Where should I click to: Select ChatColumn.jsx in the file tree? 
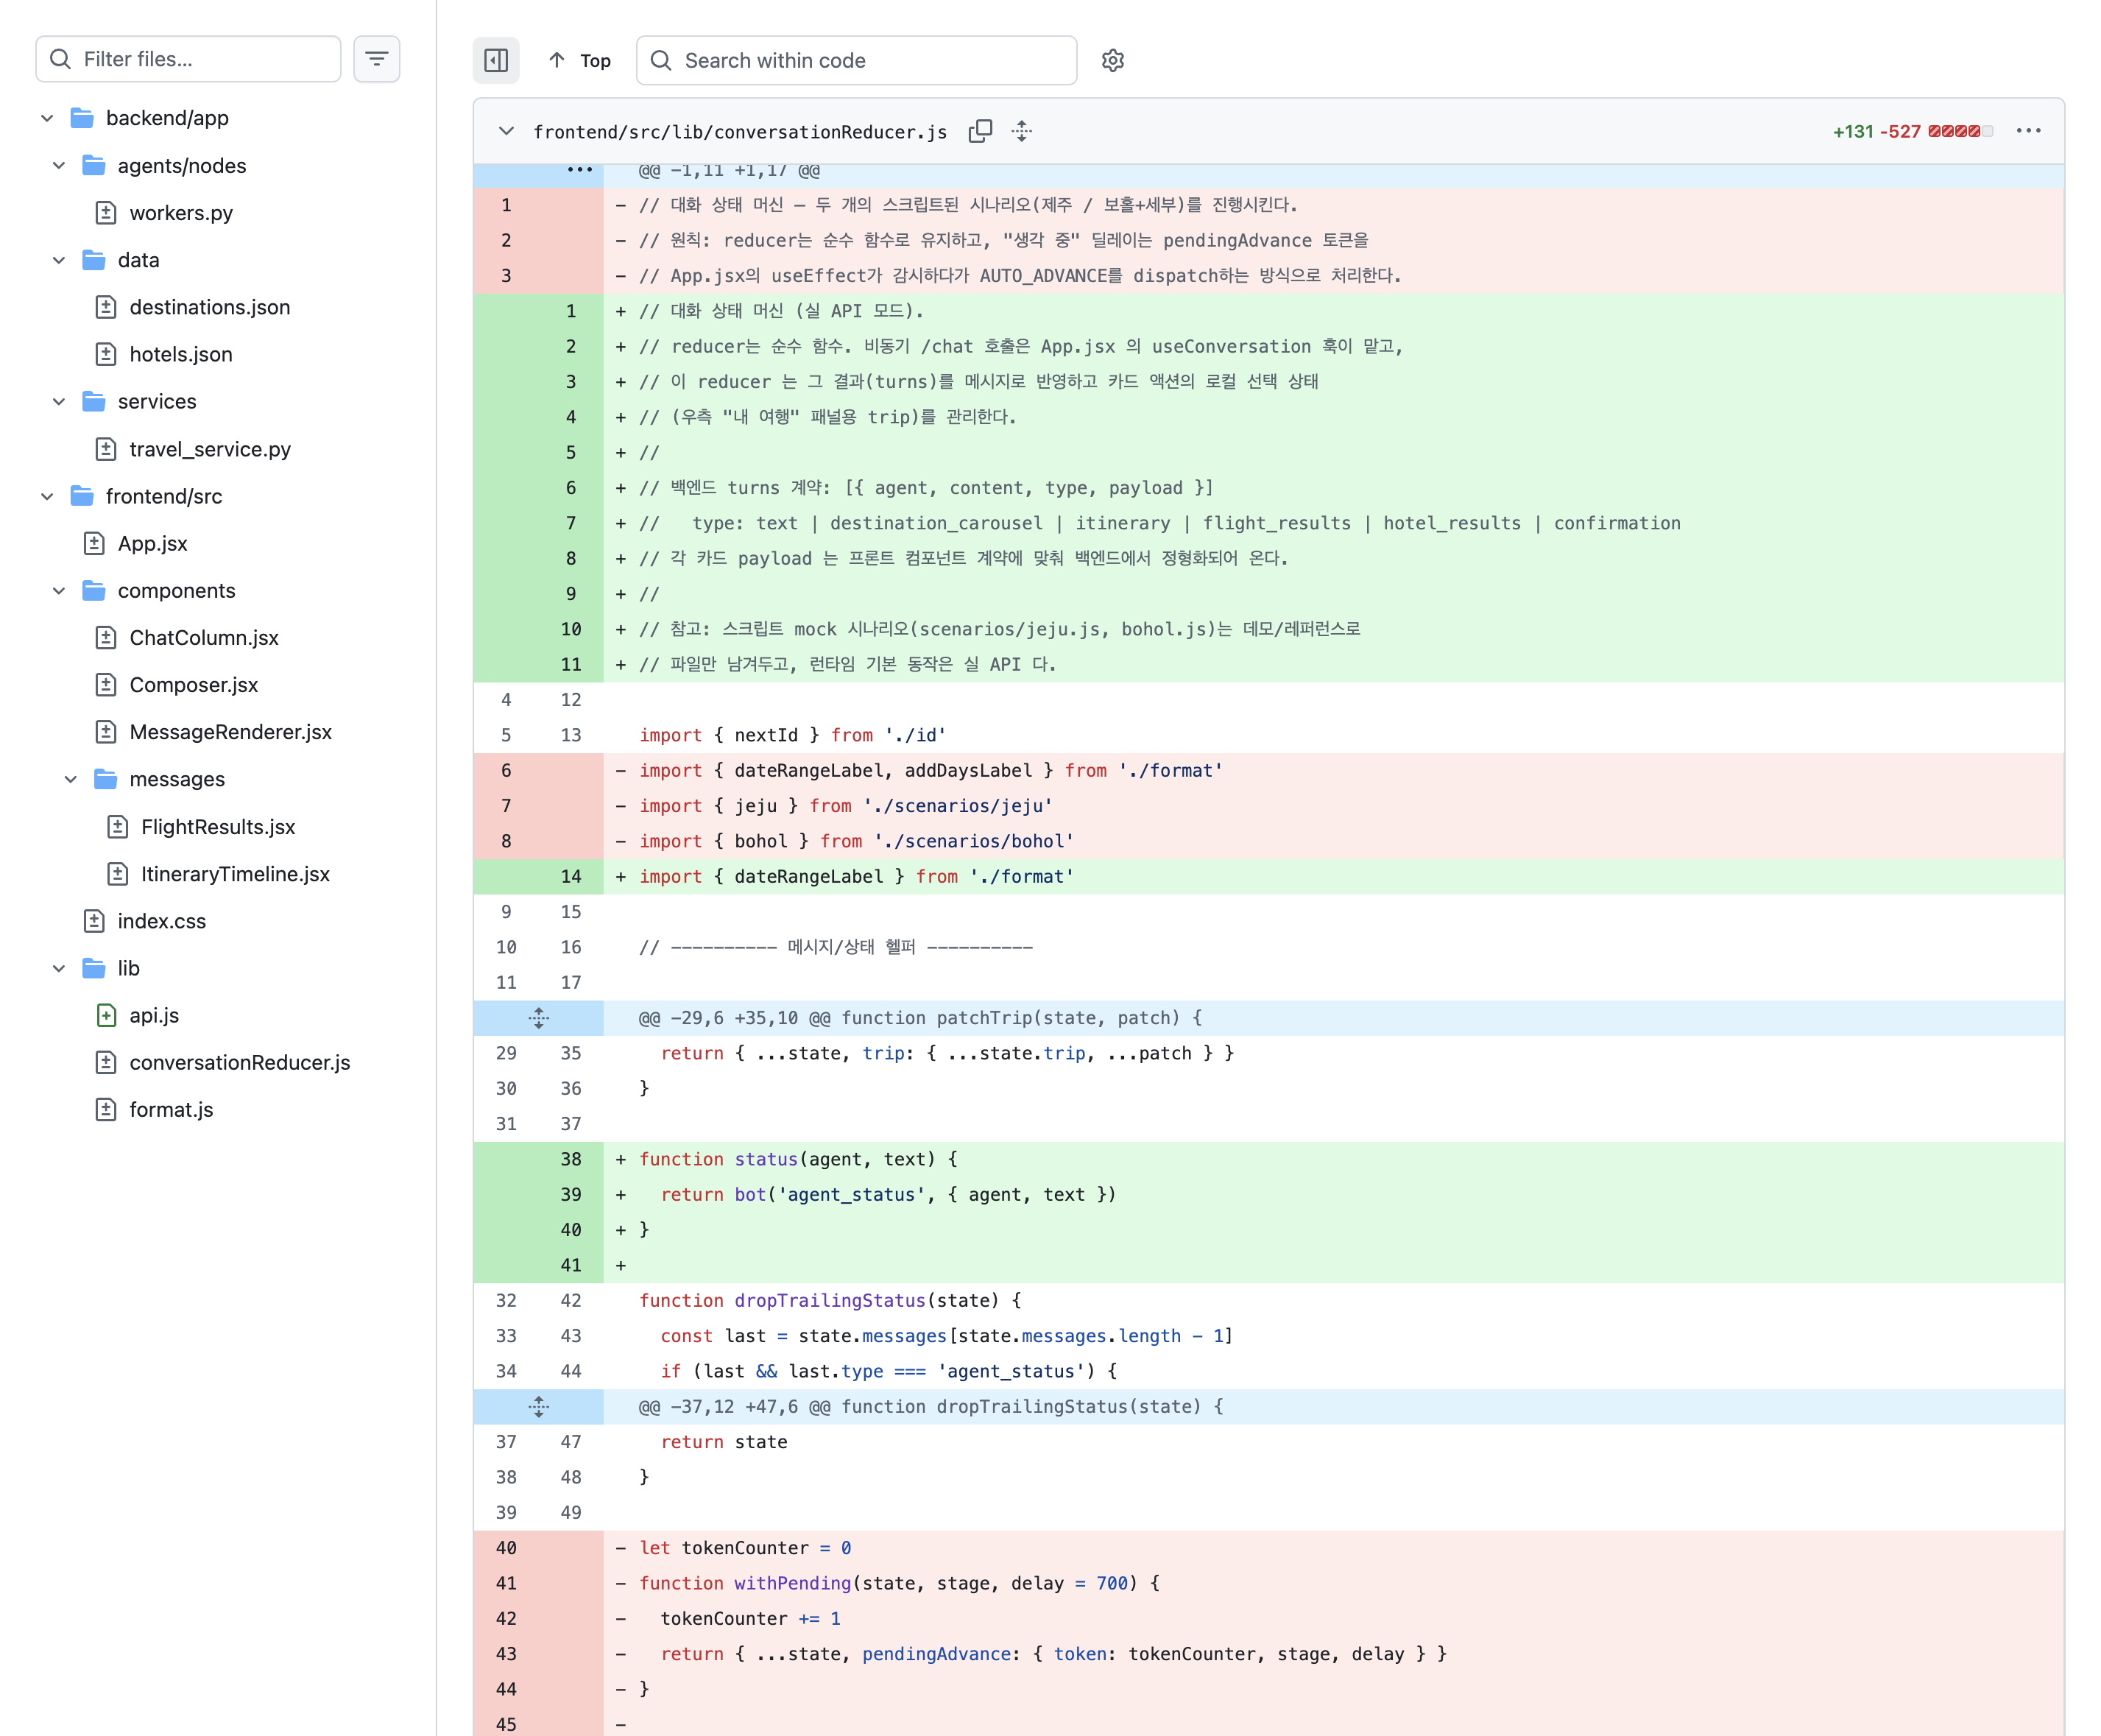(x=204, y=637)
